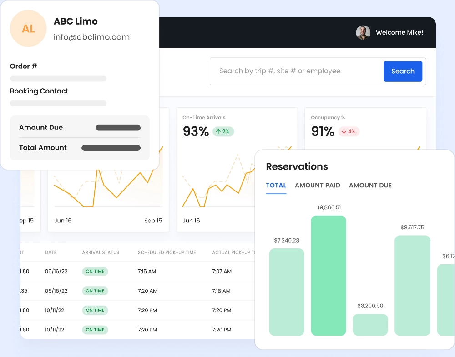
Task: Select the TOTAL reservations tab
Action: pos(276,186)
